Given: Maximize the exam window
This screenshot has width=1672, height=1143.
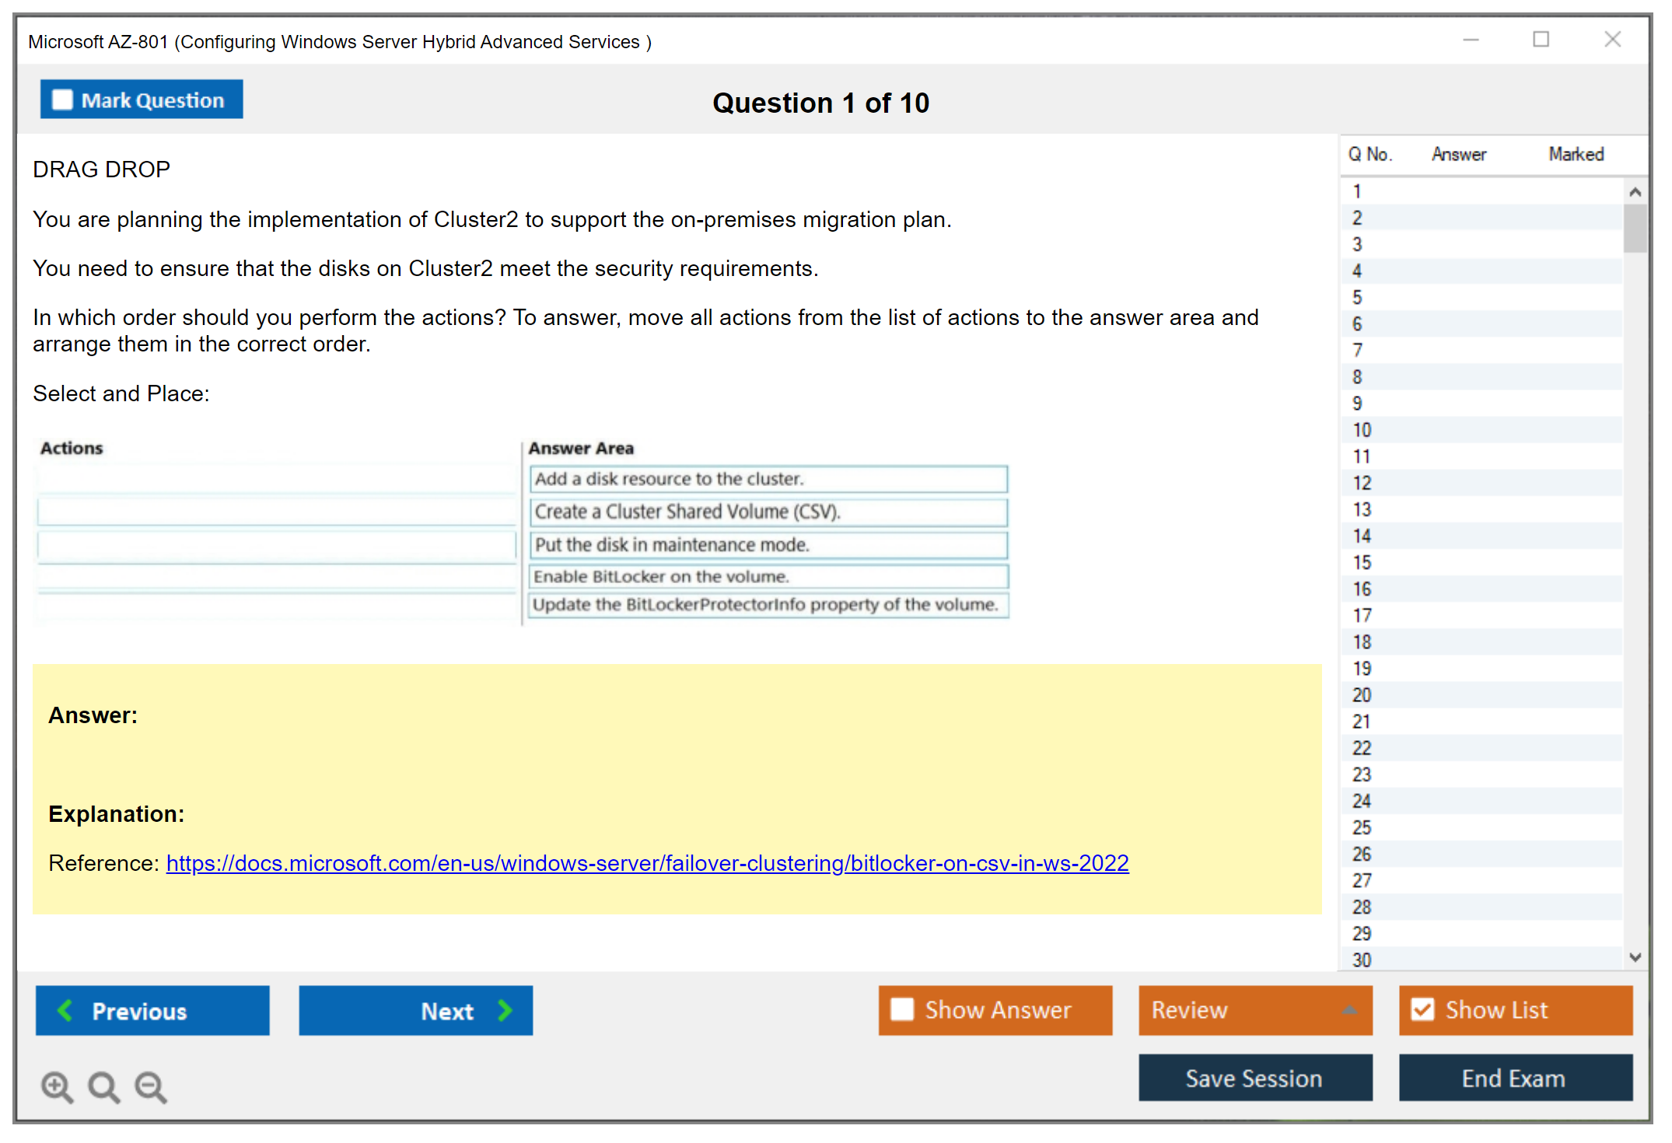Looking at the screenshot, I should click(1541, 40).
